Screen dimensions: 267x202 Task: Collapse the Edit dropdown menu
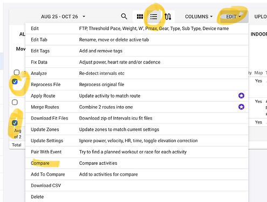234,17
